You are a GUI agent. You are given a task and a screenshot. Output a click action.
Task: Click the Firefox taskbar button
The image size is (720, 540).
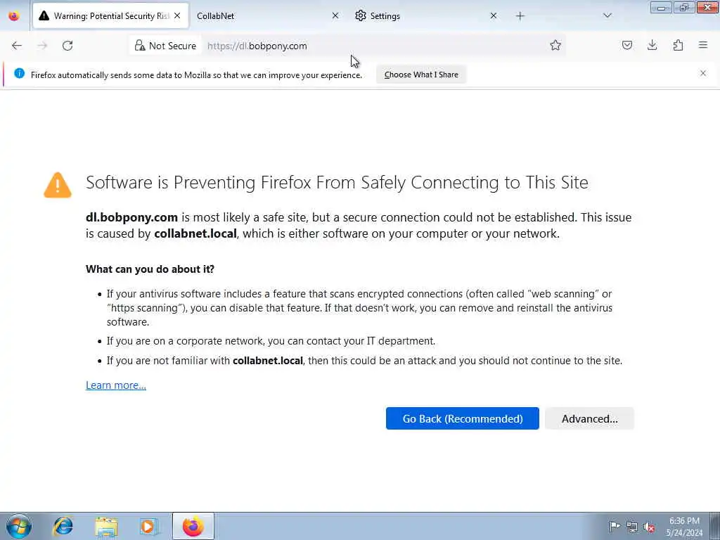click(x=193, y=526)
